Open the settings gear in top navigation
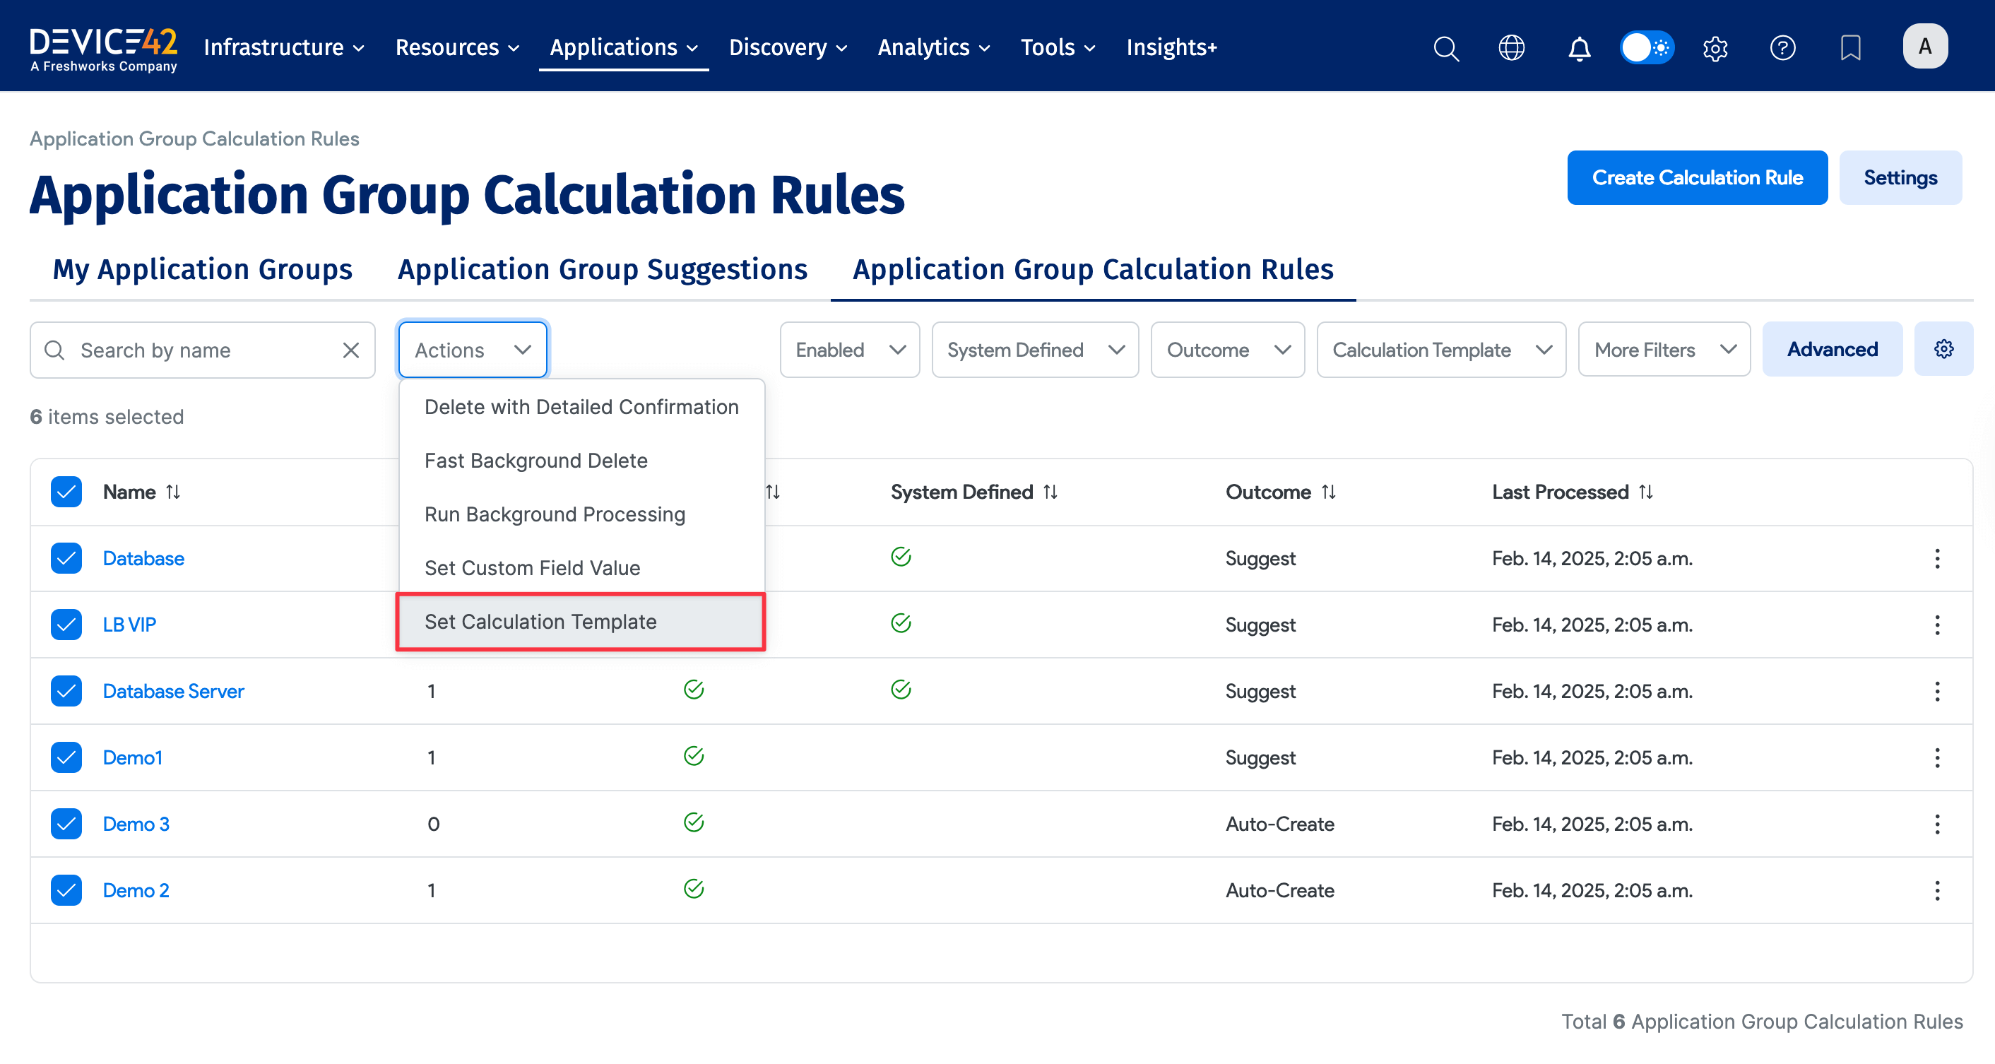Image resolution: width=1995 pixels, height=1064 pixels. [1715, 48]
